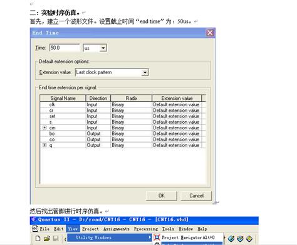297x245 pixels.
Task: Open the Edit menu in Quartus II
Action: pos(58,229)
